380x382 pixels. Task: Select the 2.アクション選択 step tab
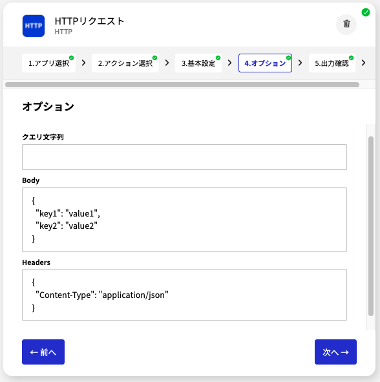coord(125,63)
